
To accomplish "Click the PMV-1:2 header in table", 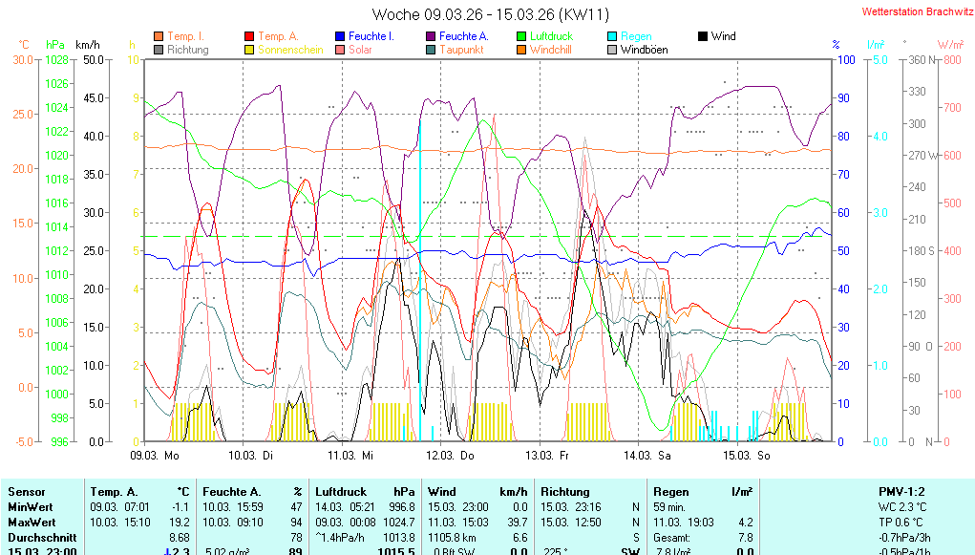I will point(902,492).
